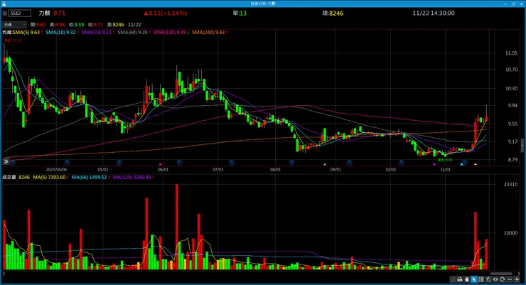526x285 pixels.
Task: Select the hand pan tool
Action: (467, 279)
